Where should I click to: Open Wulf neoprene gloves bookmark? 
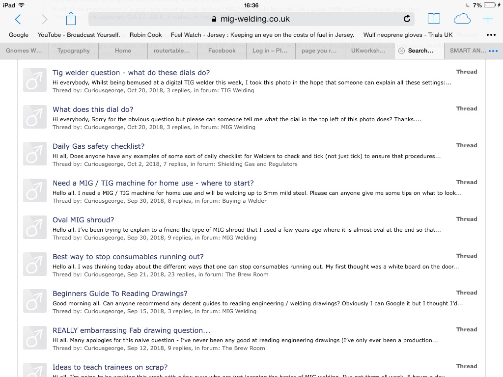(x=408, y=35)
